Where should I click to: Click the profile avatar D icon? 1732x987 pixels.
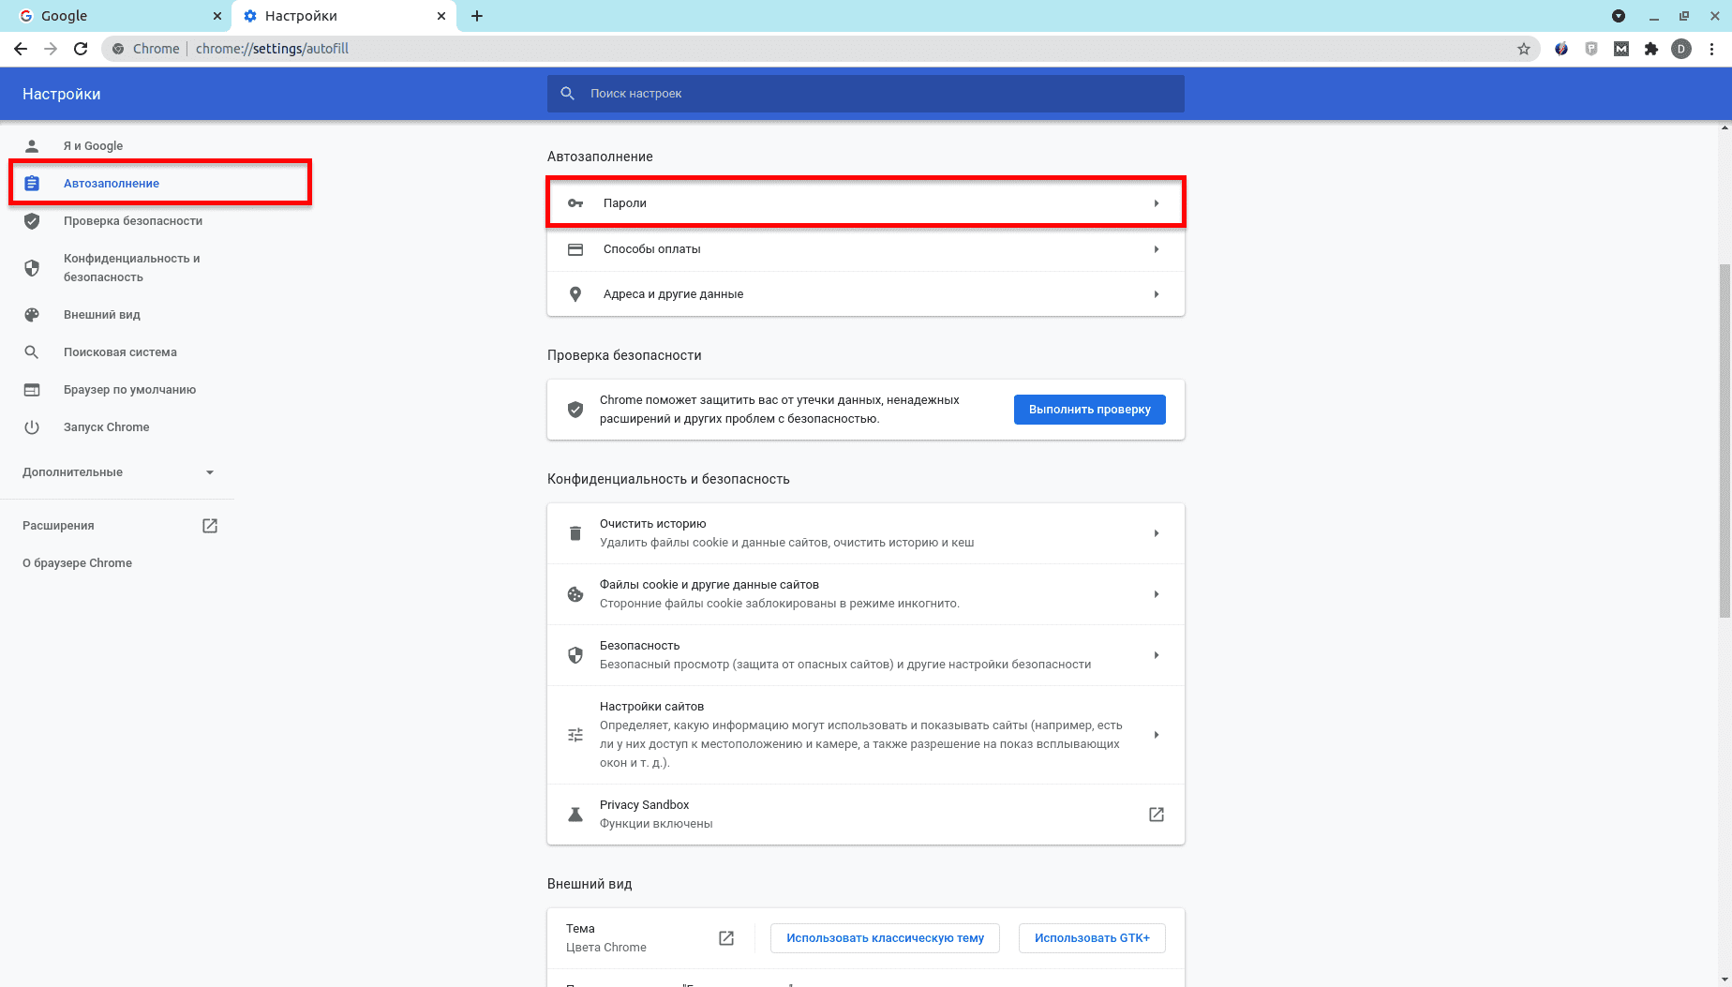(x=1681, y=49)
